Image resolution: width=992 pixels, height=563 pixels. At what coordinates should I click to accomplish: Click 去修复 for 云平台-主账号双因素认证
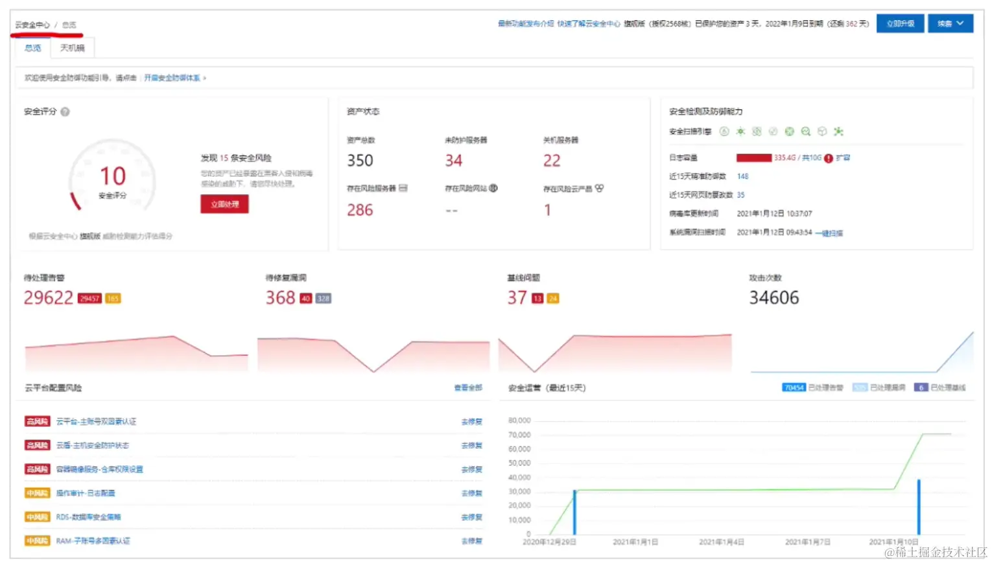[472, 422]
